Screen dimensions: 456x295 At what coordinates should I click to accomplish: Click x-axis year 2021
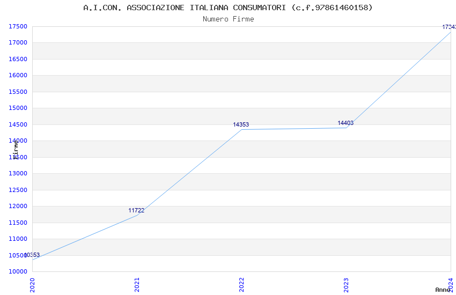(137, 285)
